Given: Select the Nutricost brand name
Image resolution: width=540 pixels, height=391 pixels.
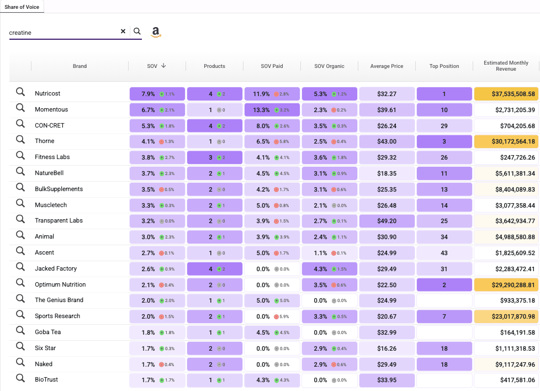Looking at the screenshot, I should click(47, 93).
